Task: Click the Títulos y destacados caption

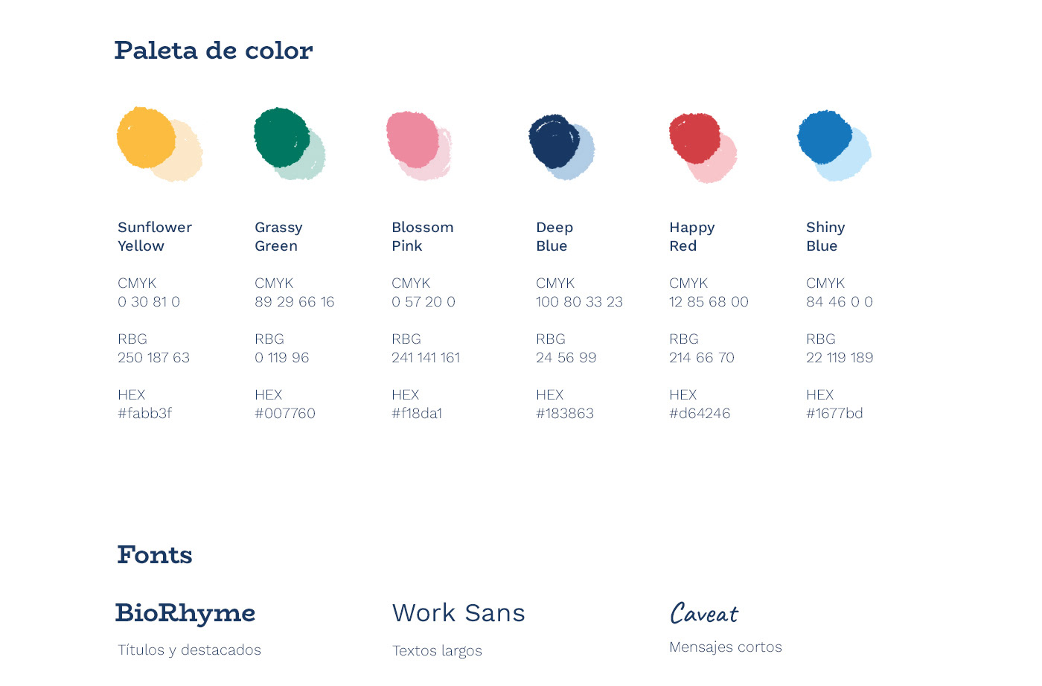Action: tap(189, 650)
